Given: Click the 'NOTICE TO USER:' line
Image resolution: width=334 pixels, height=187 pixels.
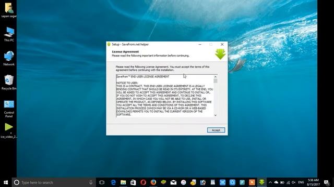Looking at the screenshot, I should point(127,83).
